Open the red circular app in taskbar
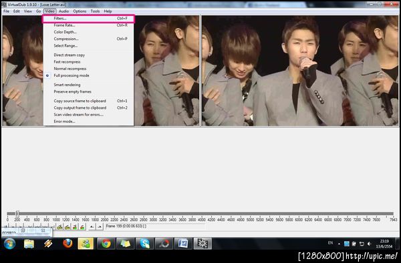The image size is (401, 263). [164, 244]
